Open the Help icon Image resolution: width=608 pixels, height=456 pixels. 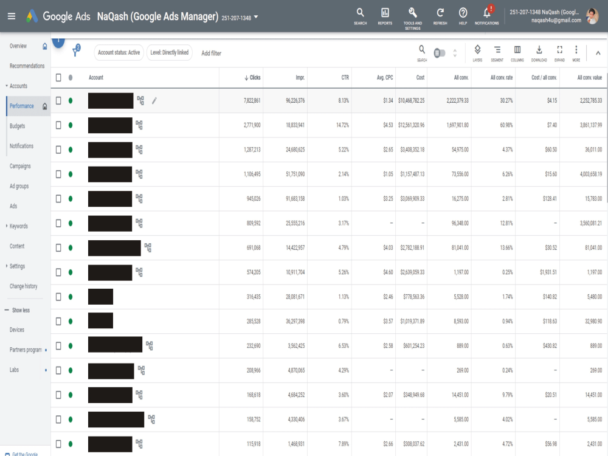pos(463,16)
